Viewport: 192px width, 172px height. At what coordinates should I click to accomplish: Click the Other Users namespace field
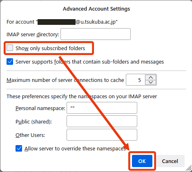click(x=102, y=135)
